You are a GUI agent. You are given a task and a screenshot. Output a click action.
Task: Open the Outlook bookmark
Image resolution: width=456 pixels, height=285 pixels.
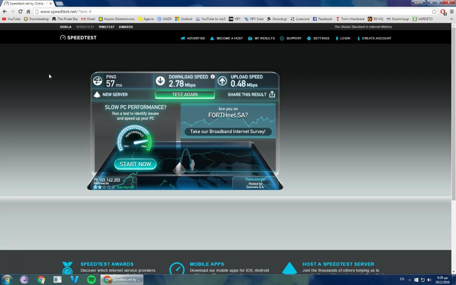point(184,19)
